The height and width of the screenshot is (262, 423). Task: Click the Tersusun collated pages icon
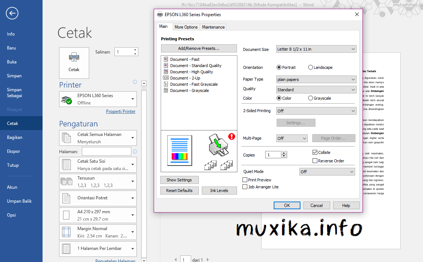(x=66, y=181)
